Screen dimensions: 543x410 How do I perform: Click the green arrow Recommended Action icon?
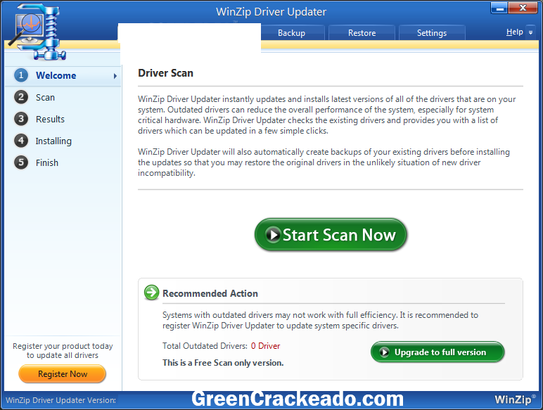coord(151,293)
